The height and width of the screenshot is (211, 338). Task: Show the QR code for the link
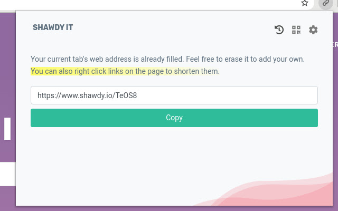tap(296, 30)
